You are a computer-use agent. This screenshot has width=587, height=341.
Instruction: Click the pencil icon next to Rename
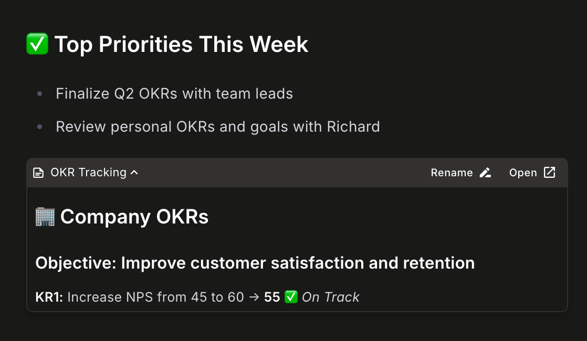tap(486, 172)
